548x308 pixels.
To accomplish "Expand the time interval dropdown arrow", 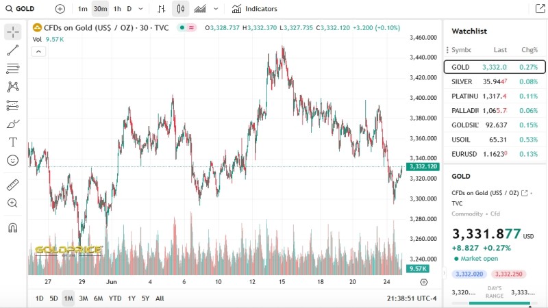I will point(140,9).
